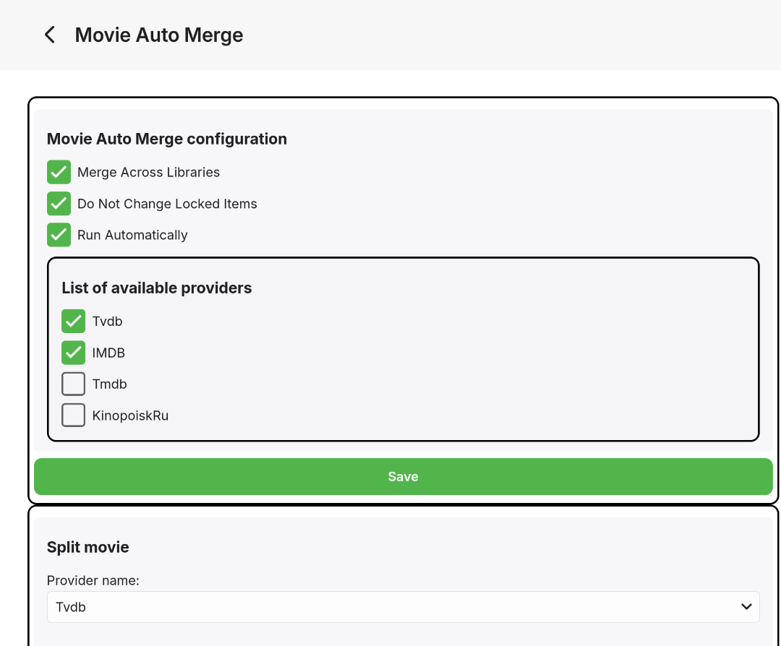Uncheck the IMDB provider checkbox

[x=73, y=353]
